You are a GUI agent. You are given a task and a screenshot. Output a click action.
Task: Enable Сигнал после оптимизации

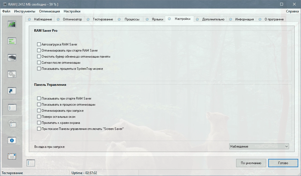click(39, 63)
